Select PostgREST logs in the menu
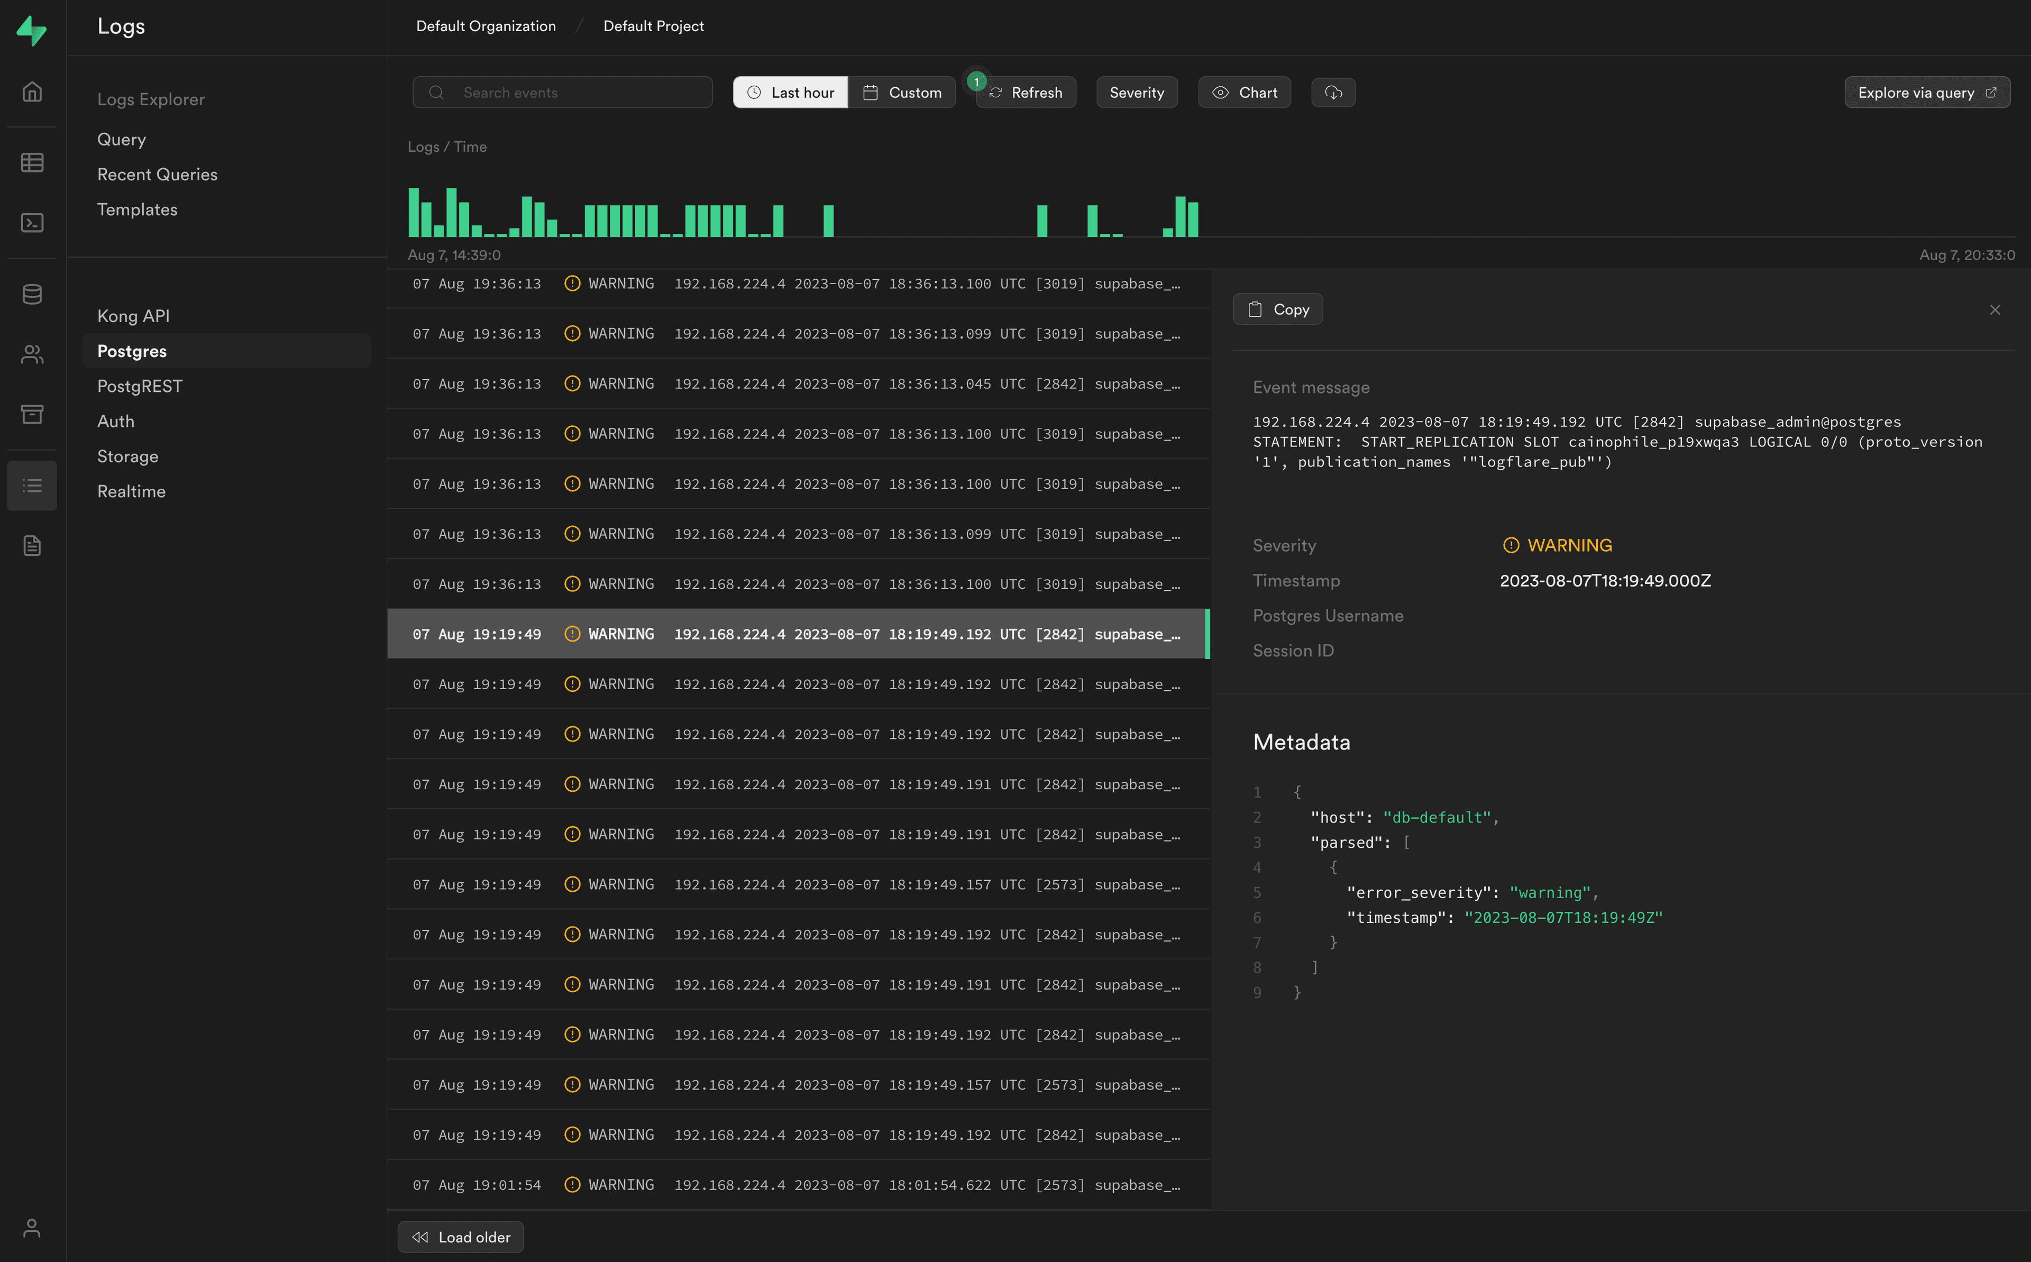The height and width of the screenshot is (1262, 2031). point(139,387)
